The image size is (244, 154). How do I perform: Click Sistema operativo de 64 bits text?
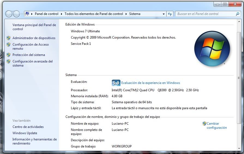coord(132,102)
